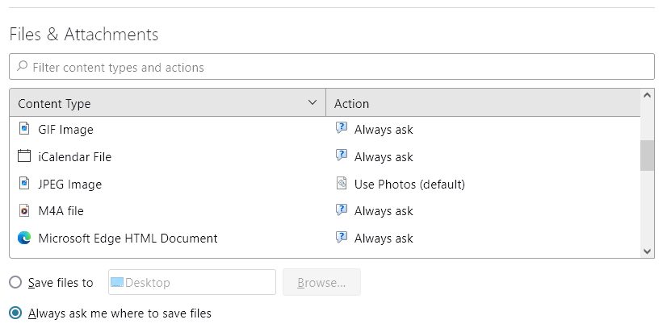Click the M4A file media icon
This screenshot has height=332, width=667.
pos(24,211)
